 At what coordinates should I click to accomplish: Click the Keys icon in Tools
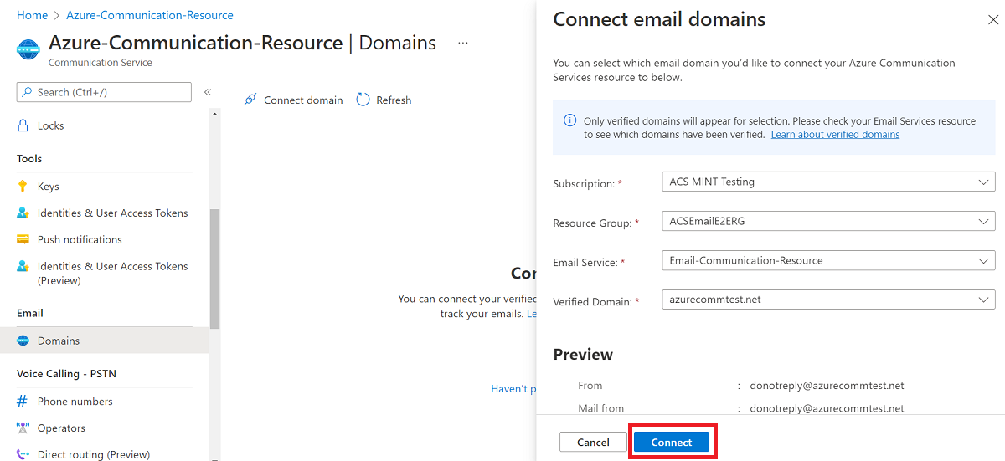23,187
